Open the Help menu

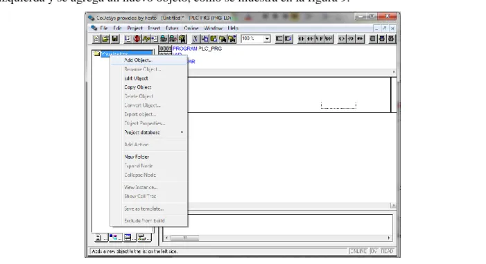[233, 28]
